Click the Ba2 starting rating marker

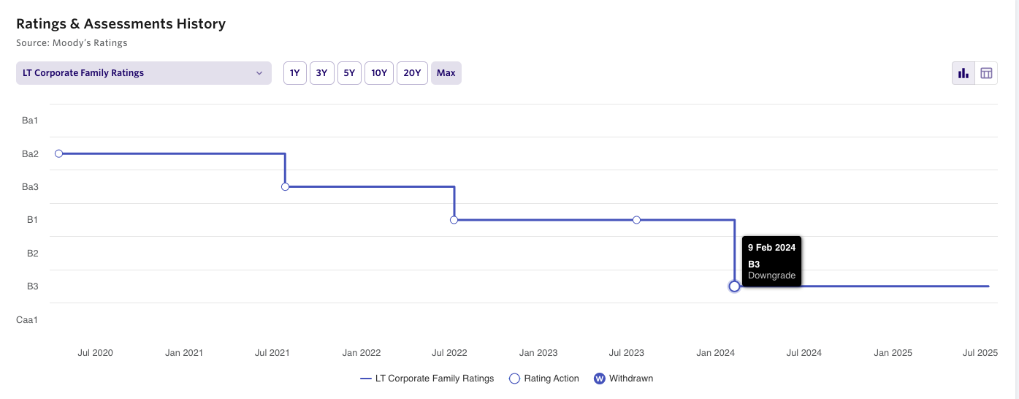pos(59,153)
